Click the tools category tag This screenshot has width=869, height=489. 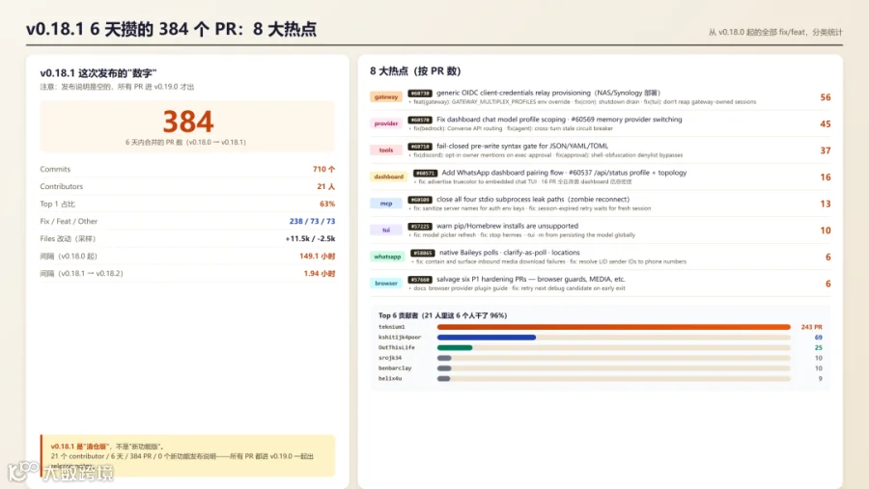coord(385,150)
